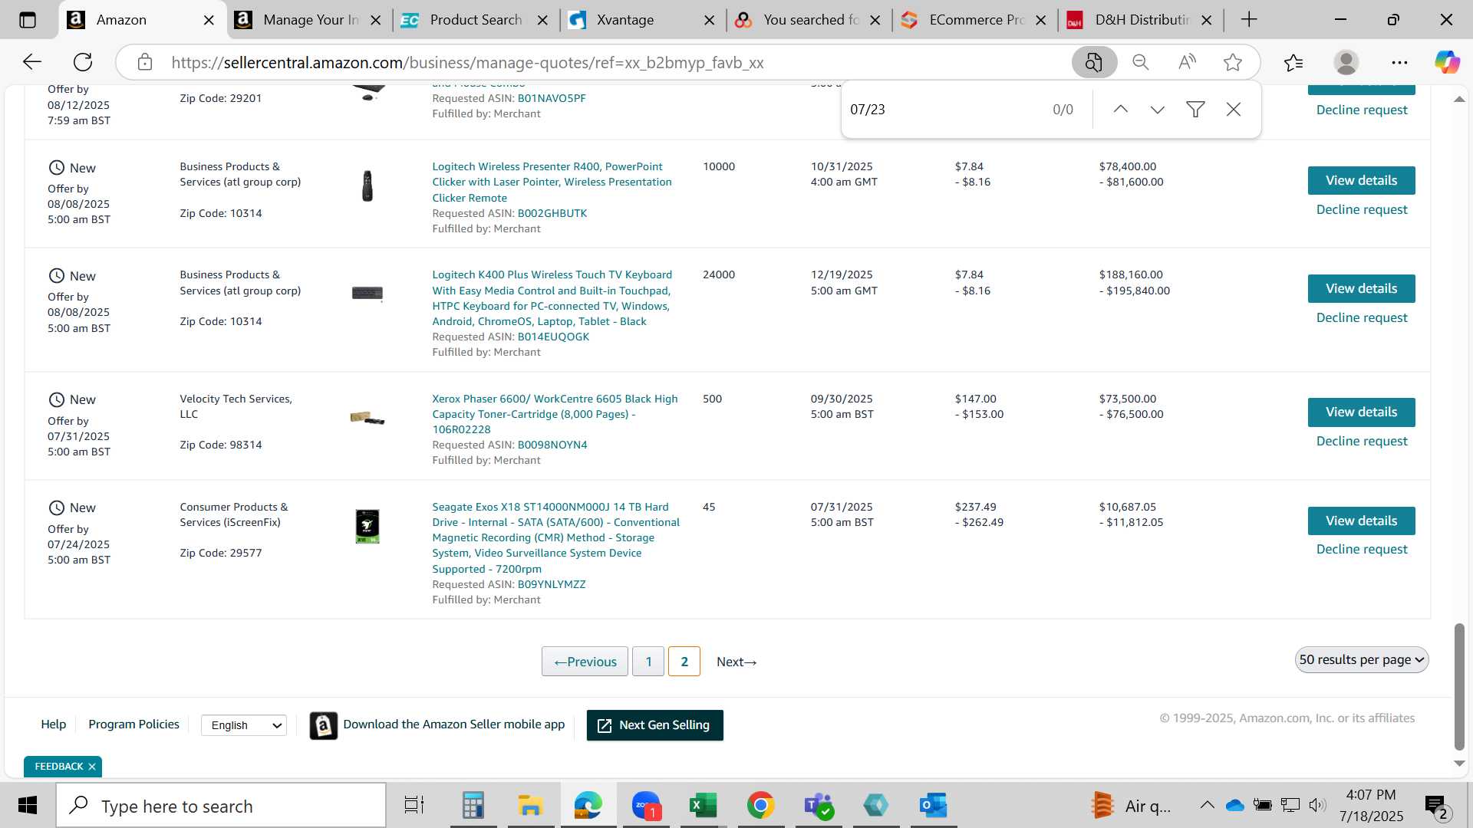Close the Product Search tab
This screenshot has width=1473, height=828.
pos(542,21)
